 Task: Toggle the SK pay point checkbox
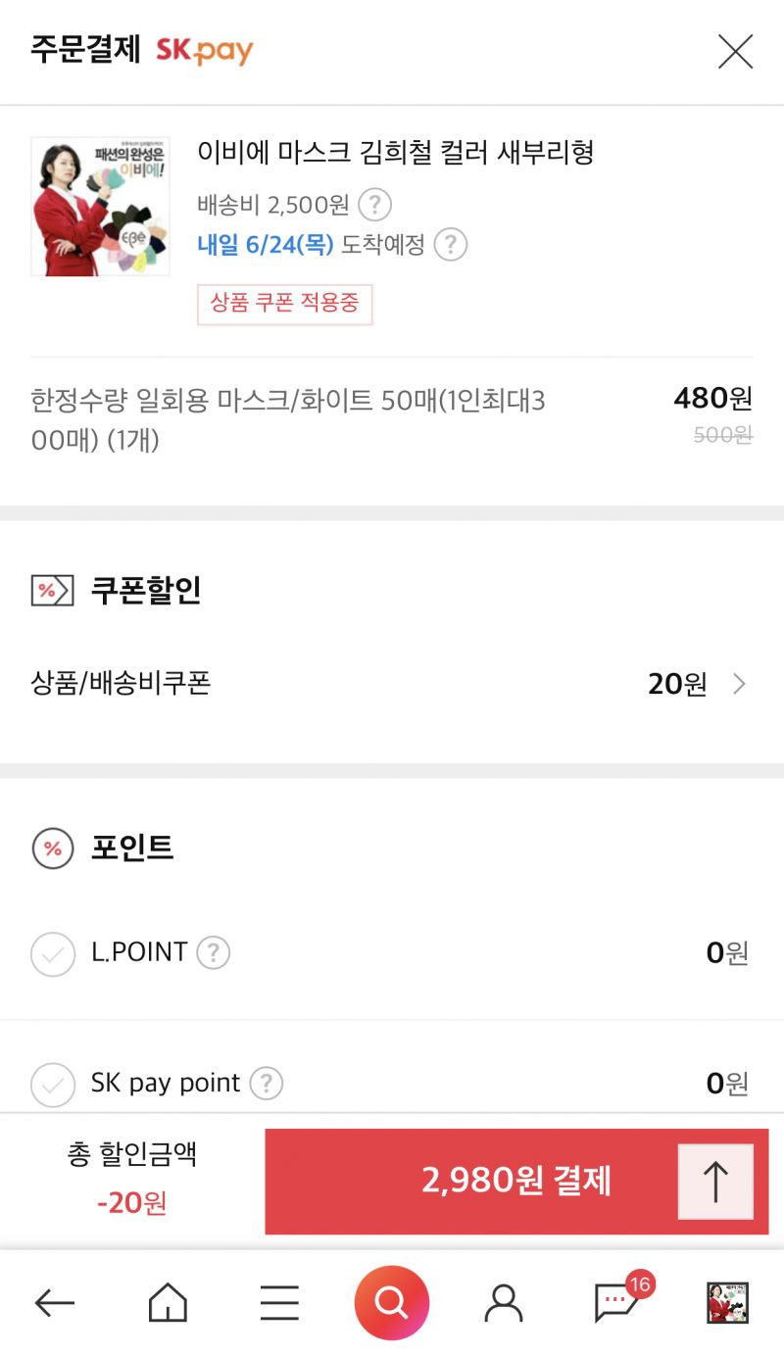53,1085
